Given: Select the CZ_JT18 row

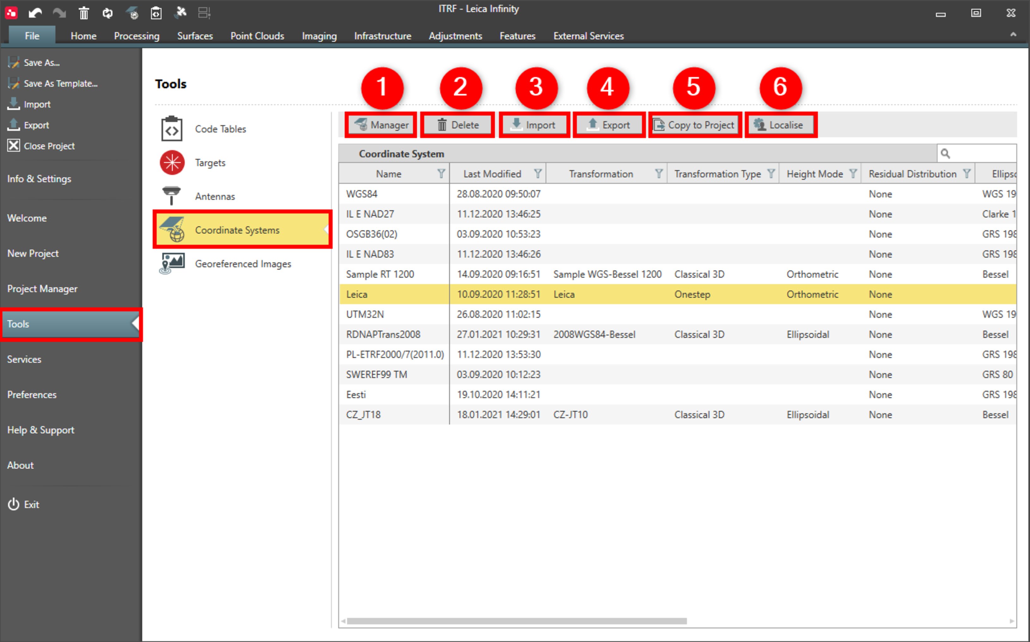Looking at the screenshot, I should (677, 414).
